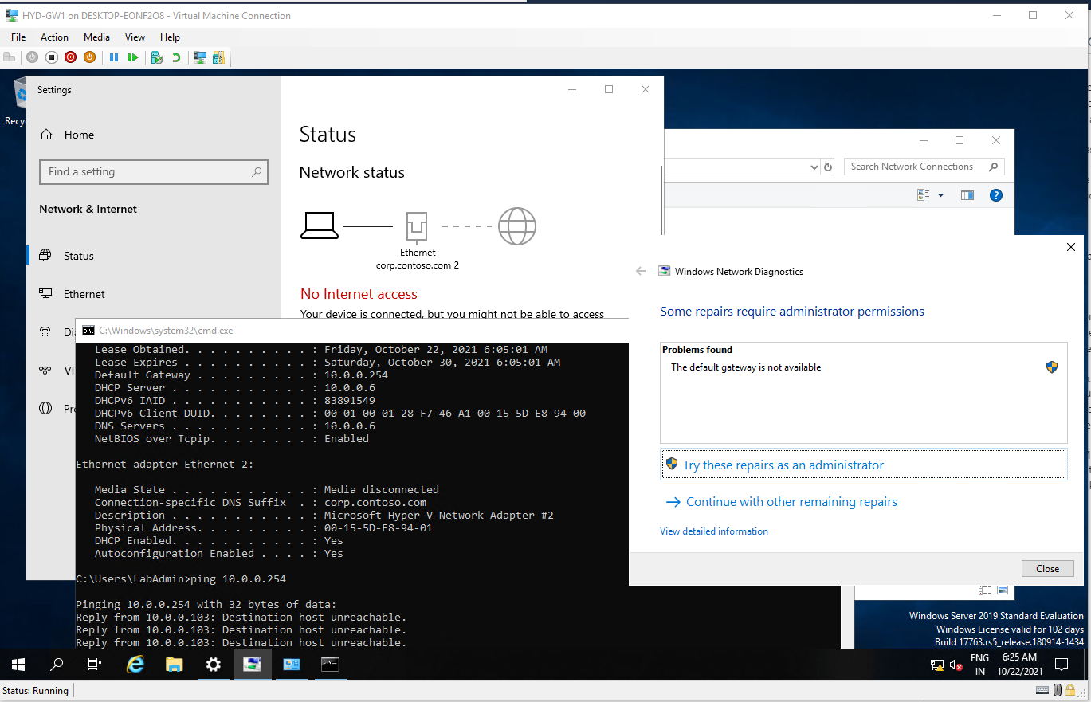Click Continue with other remaining repairs
The height and width of the screenshot is (702, 1091).
coord(782,502)
